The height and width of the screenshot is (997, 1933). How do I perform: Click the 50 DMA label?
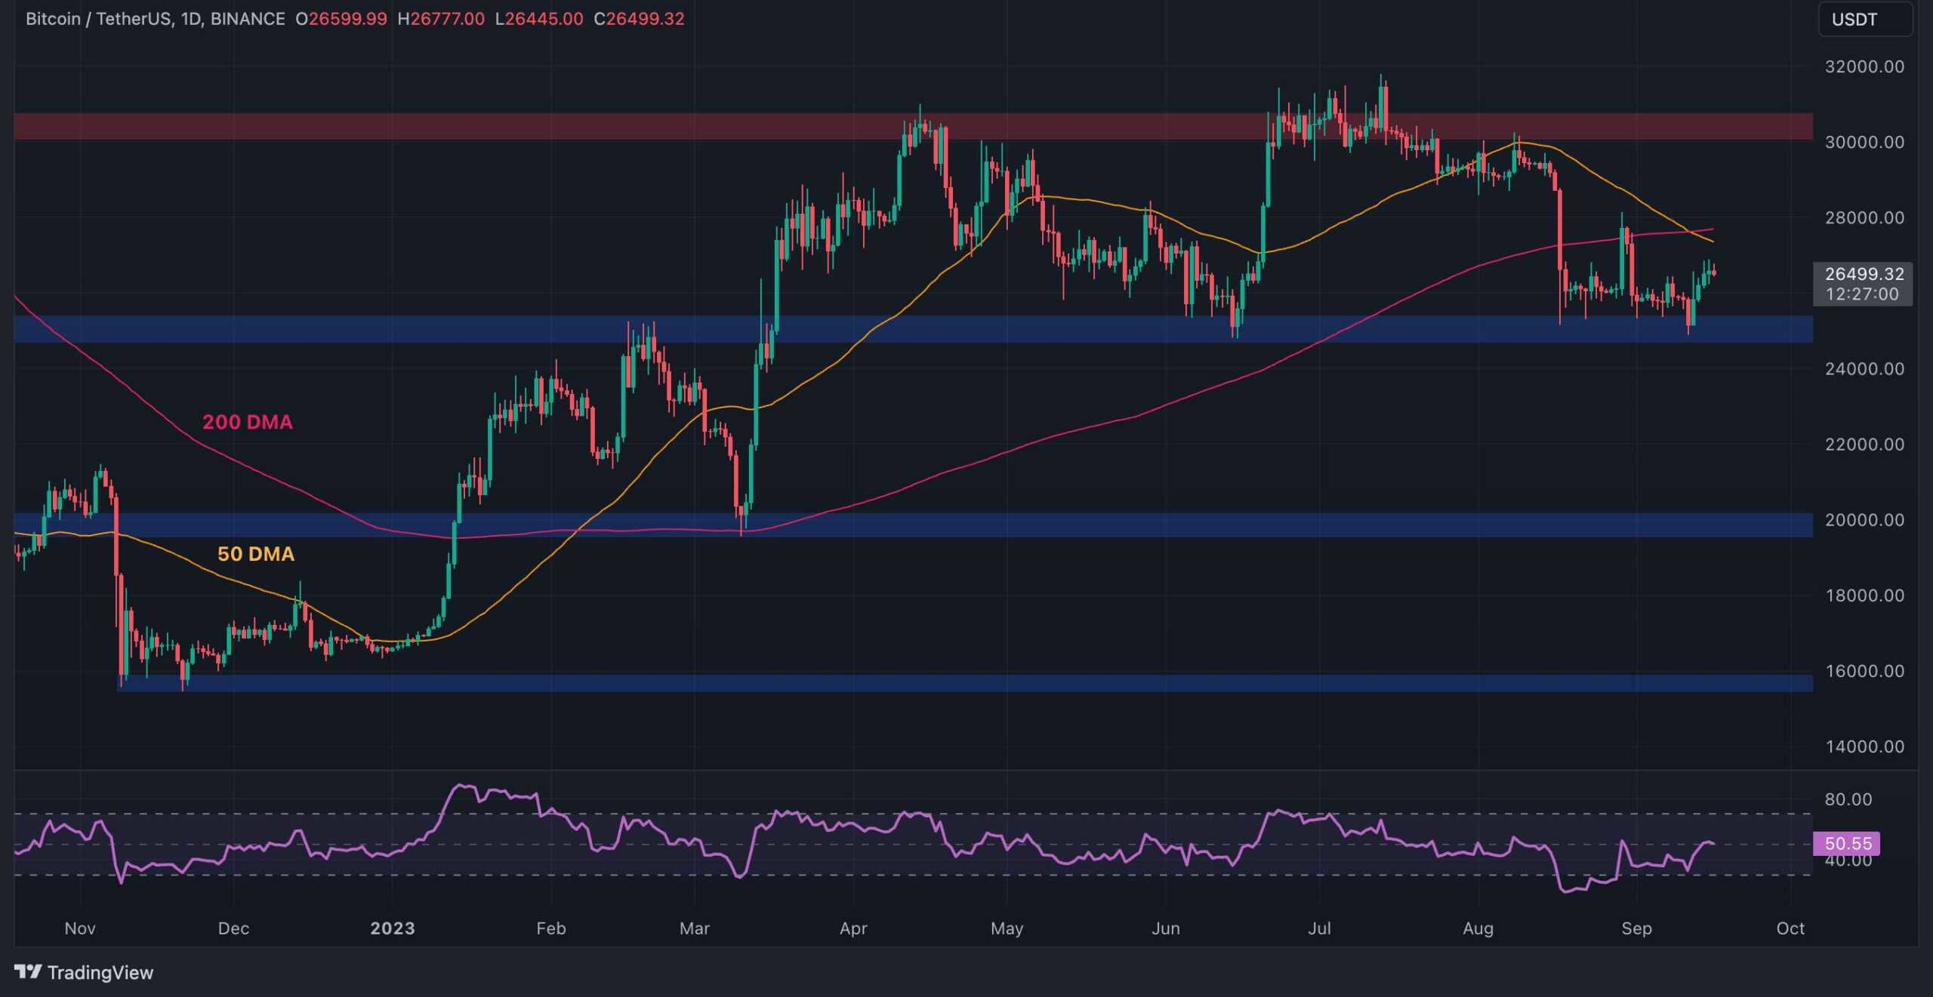point(255,554)
